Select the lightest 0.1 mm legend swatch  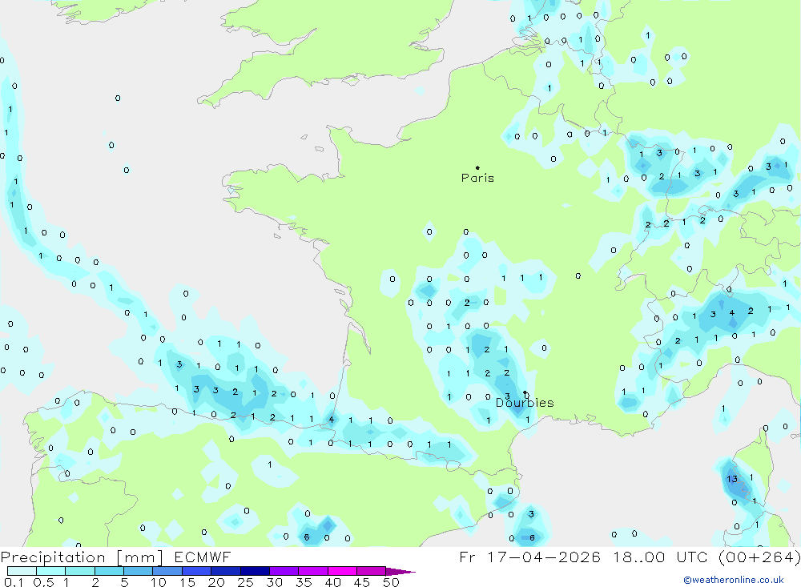tap(22, 571)
